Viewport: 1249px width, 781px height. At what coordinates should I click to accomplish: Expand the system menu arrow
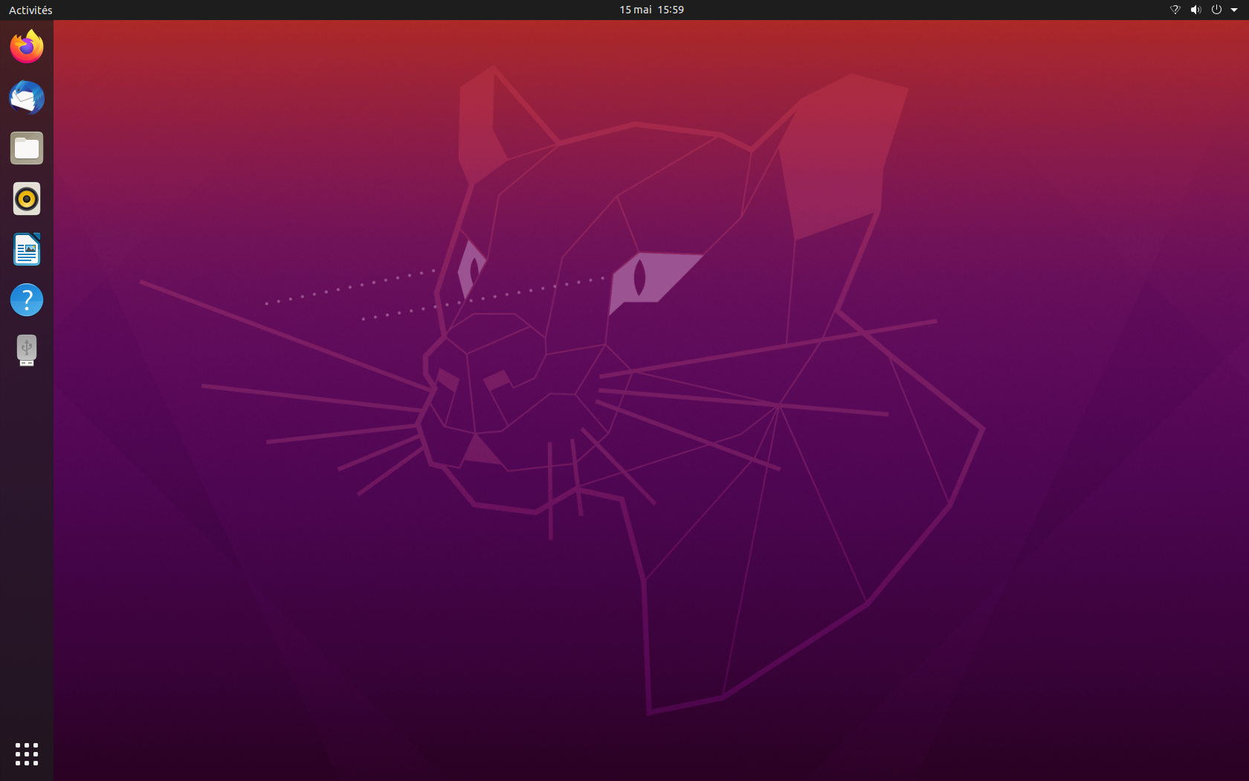(1234, 10)
